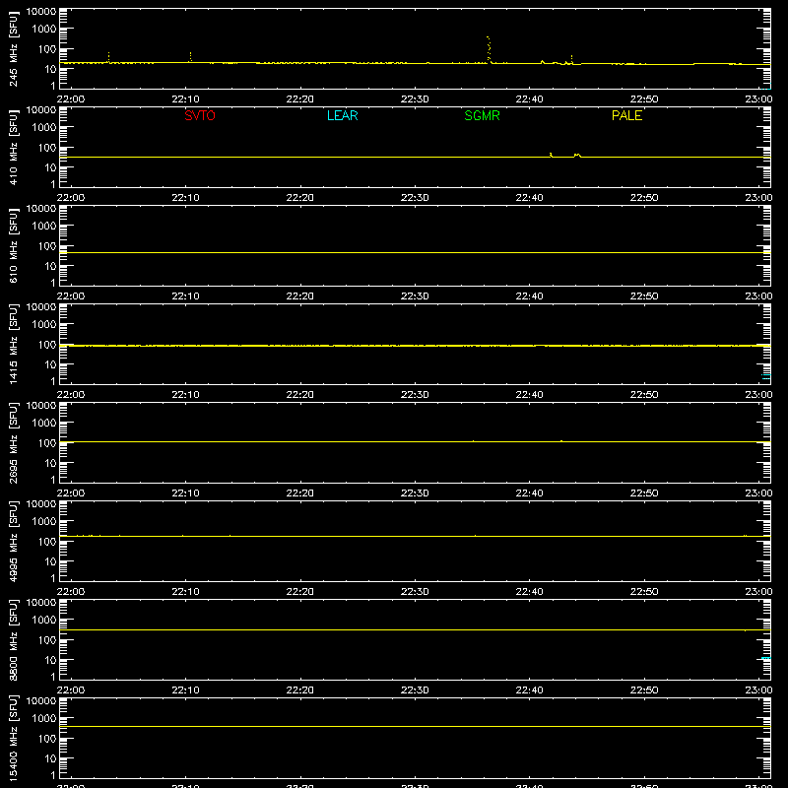Click the 22:50 label under the 610 MHz panel
This screenshot has width=788, height=788.
click(x=644, y=296)
